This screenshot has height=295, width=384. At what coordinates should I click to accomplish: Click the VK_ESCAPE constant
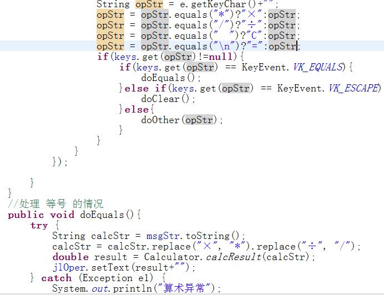(x=355, y=88)
